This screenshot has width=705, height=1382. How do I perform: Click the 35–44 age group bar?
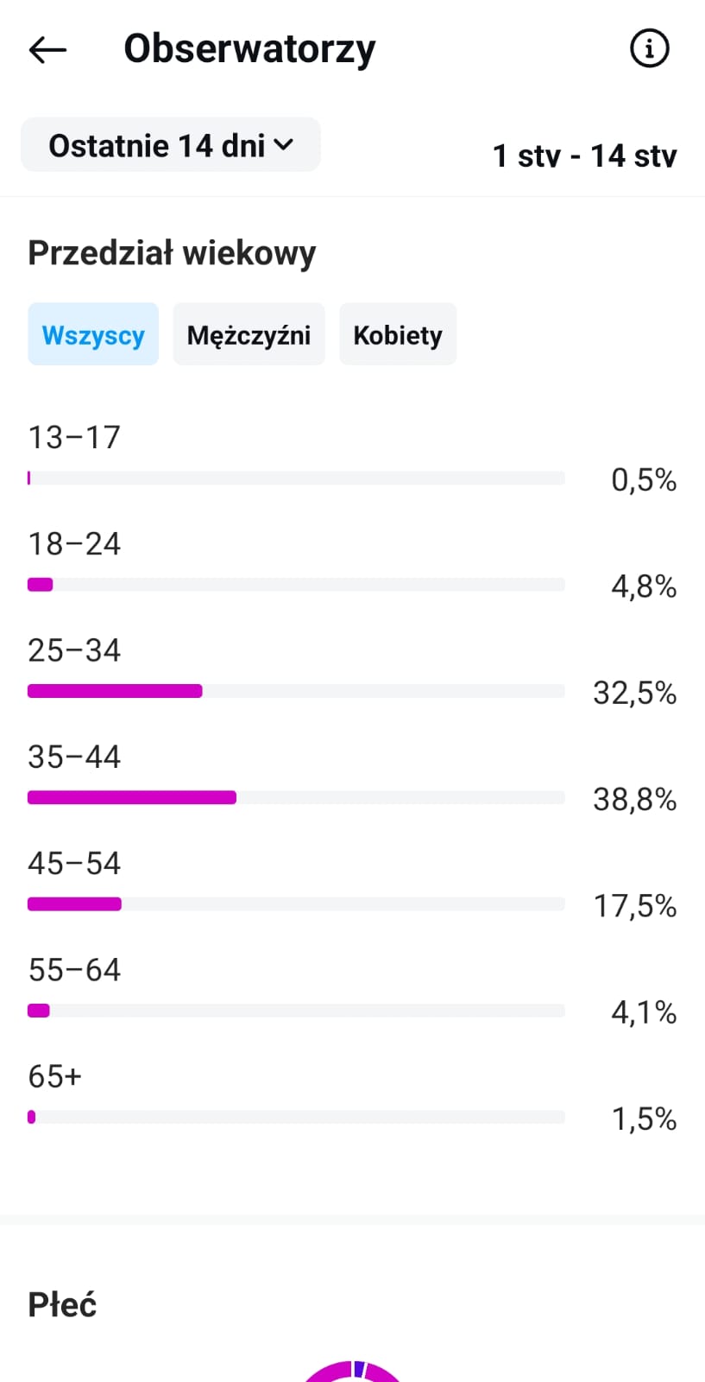pos(296,797)
